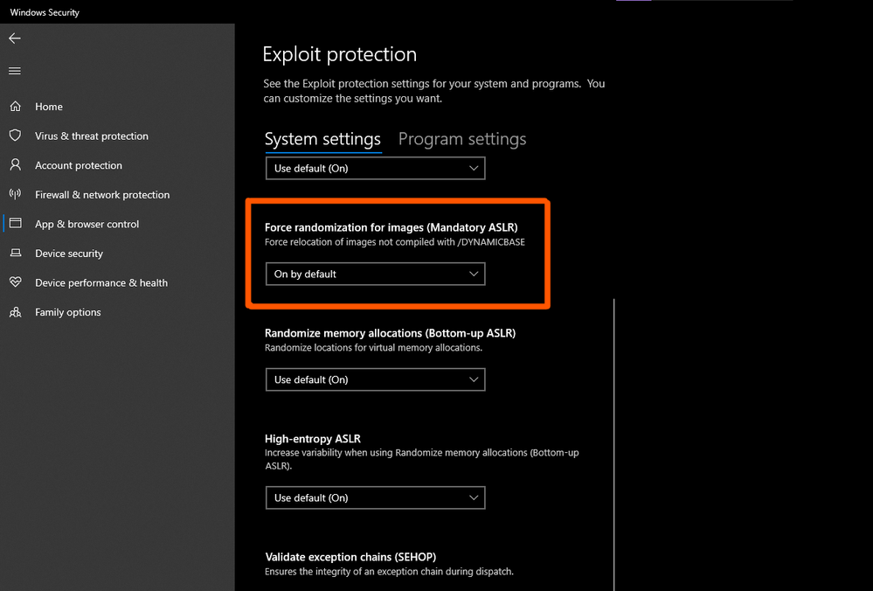Click the Family options people icon
This screenshot has height=591, width=873.
(x=15, y=312)
